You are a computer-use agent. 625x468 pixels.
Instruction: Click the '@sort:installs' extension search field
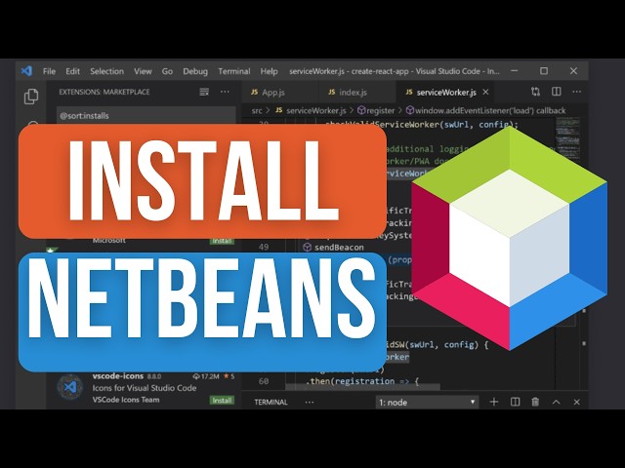point(146,115)
